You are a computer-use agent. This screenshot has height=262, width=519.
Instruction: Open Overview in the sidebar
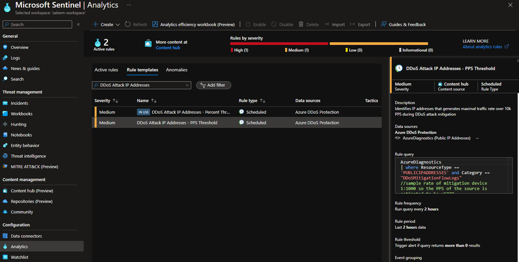pyautogui.click(x=19, y=47)
